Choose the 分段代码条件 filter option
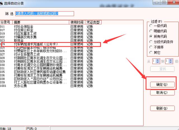The height and width of the screenshot is (130, 179). [x=151, y=42]
